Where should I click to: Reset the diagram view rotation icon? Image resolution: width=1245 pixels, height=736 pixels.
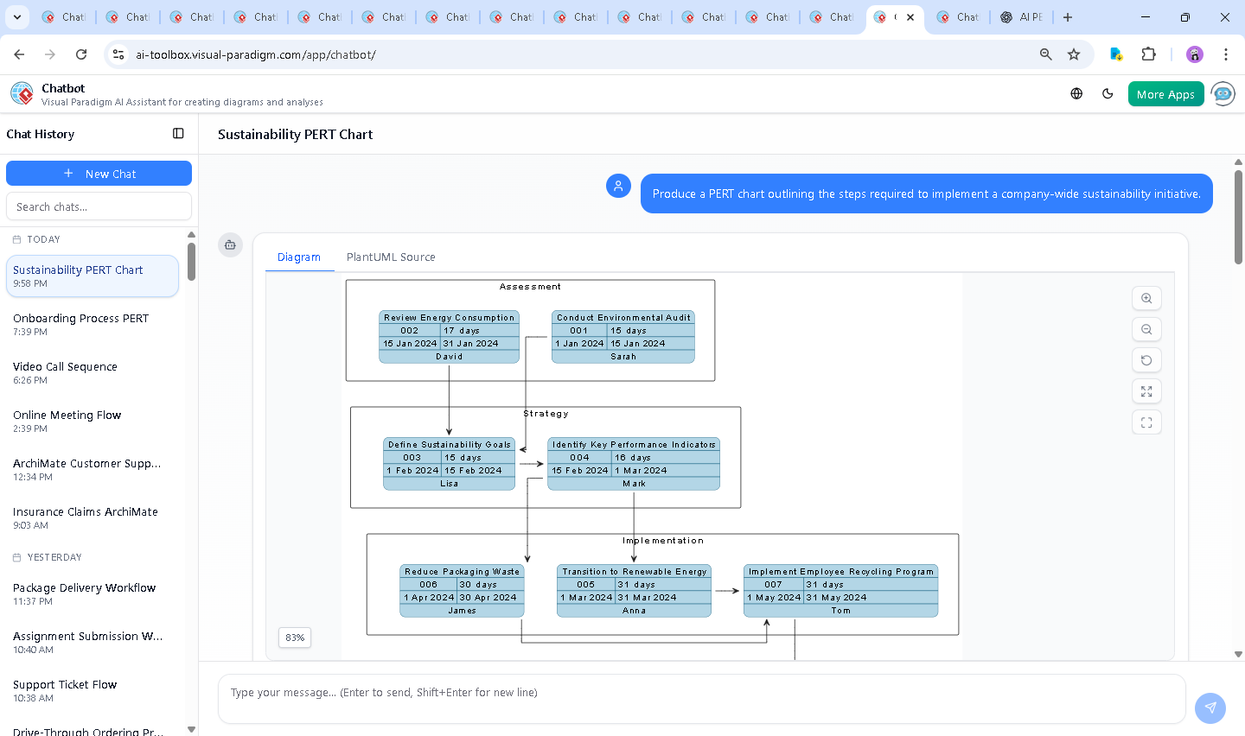(1146, 360)
